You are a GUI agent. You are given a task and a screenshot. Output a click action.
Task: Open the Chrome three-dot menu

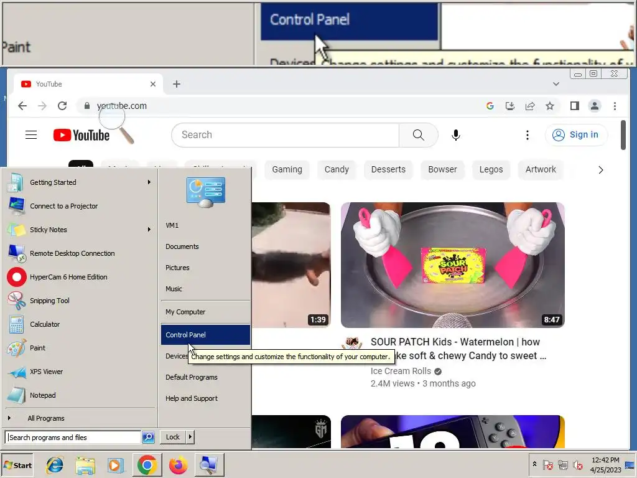coord(615,106)
